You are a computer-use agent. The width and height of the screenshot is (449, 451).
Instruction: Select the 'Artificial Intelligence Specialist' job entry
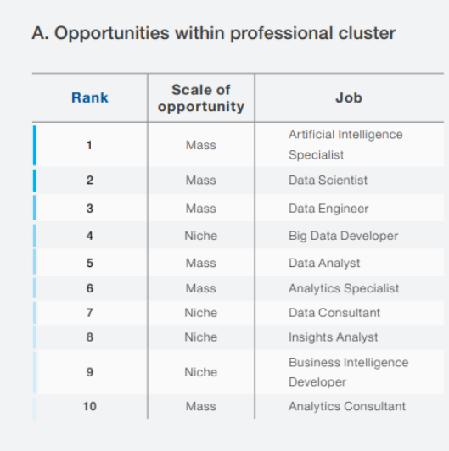point(345,145)
